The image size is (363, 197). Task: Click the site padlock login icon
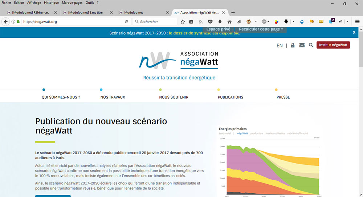pos(293,45)
